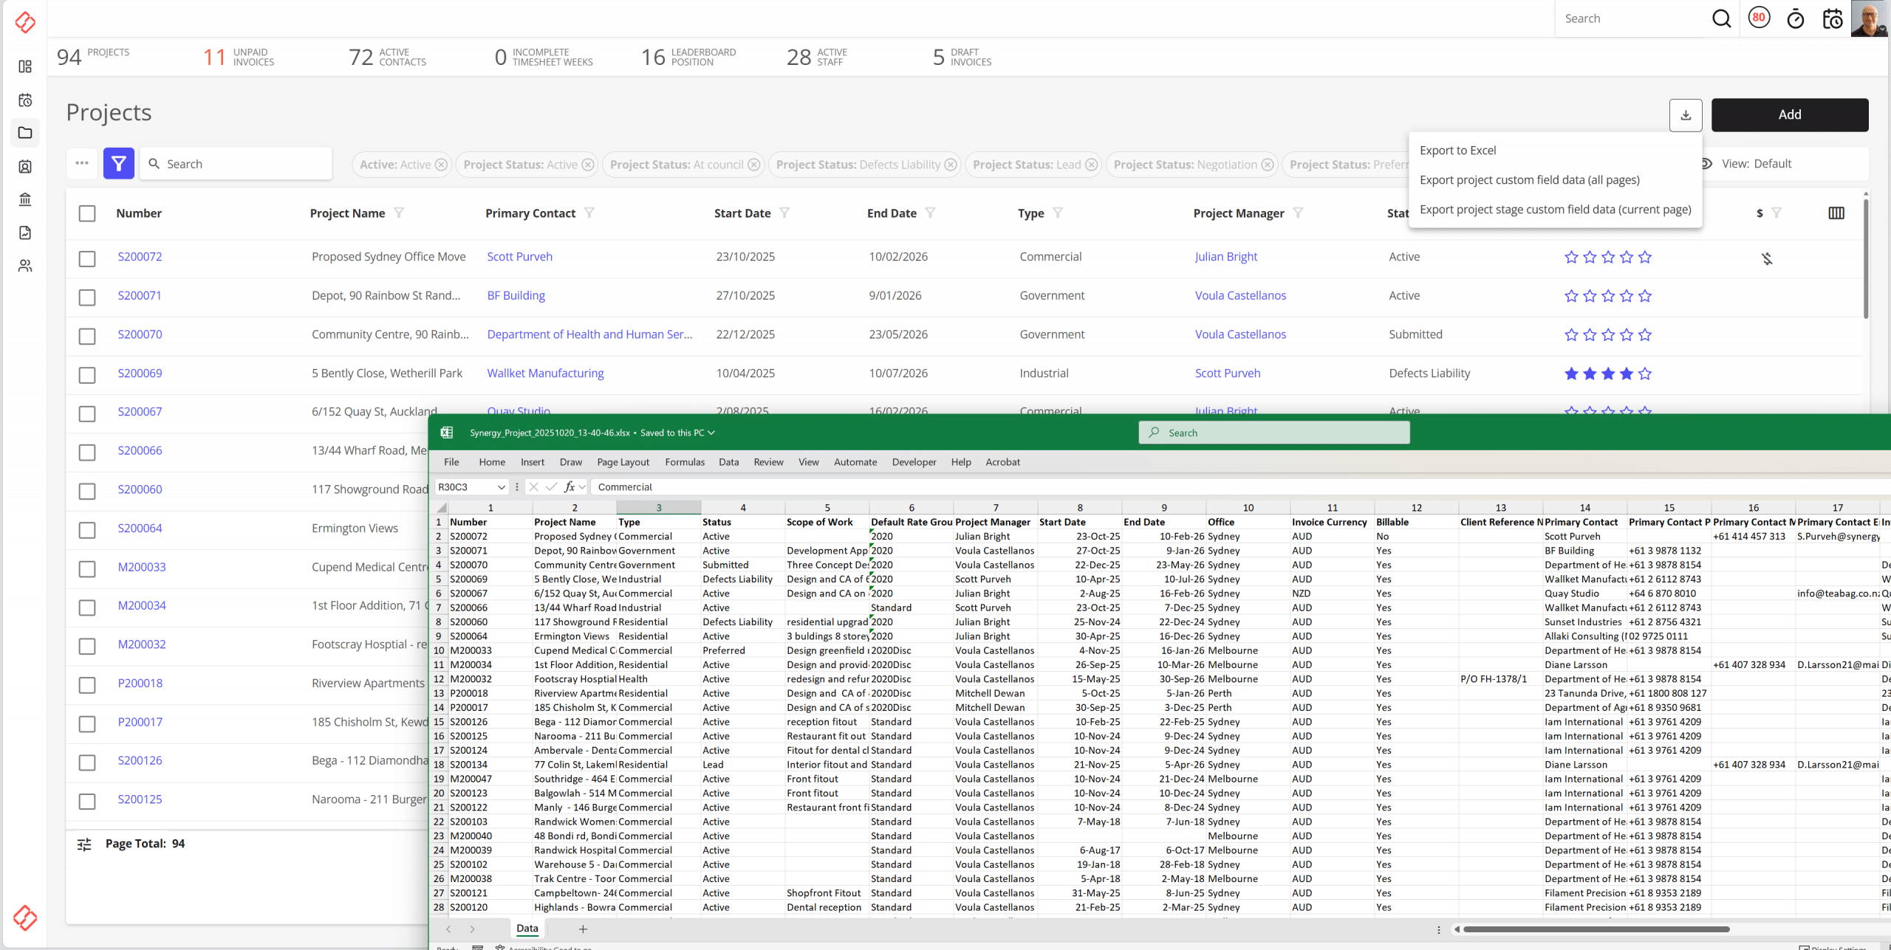Click the folder Projects sidebar icon
The height and width of the screenshot is (950, 1891).
point(25,133)
